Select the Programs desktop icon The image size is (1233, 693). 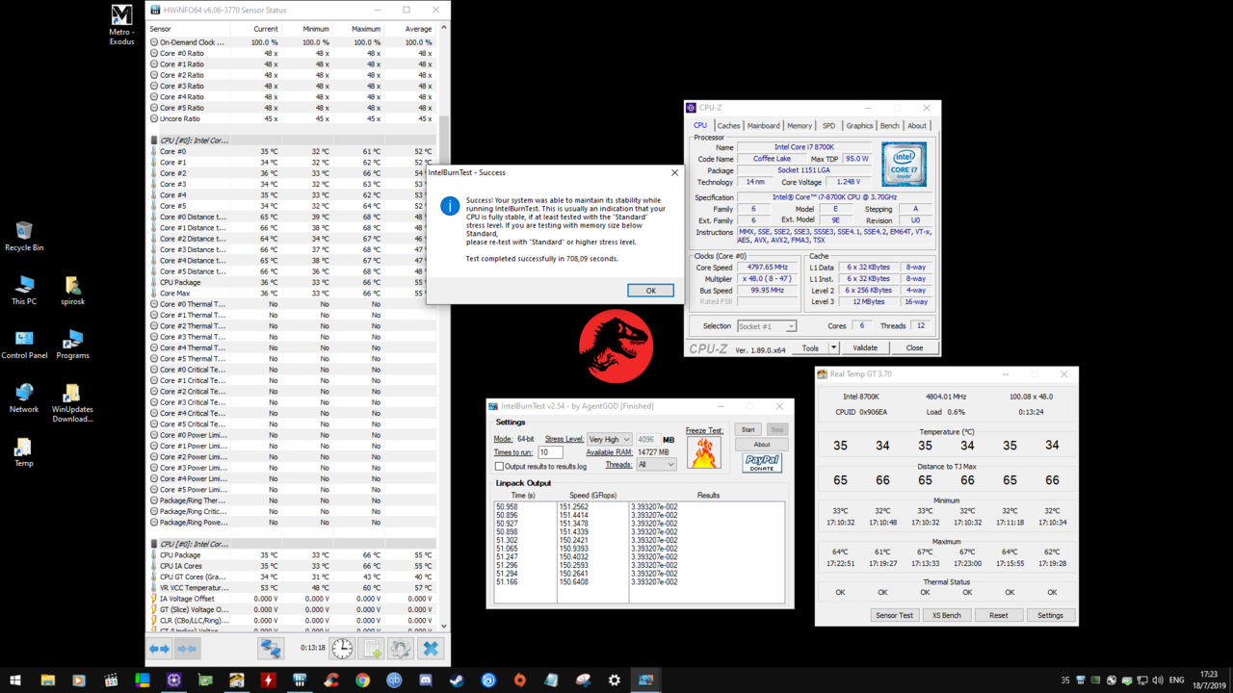coord(72,345)
